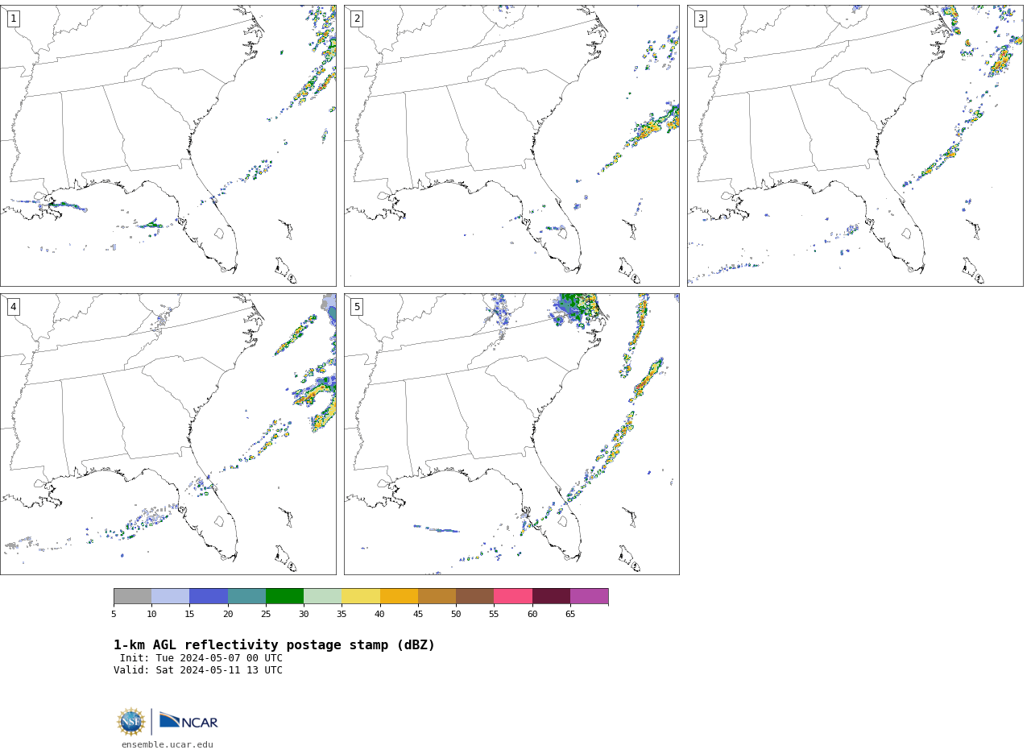Click the teal 20-25 dBZ swatch

[246, 596]
